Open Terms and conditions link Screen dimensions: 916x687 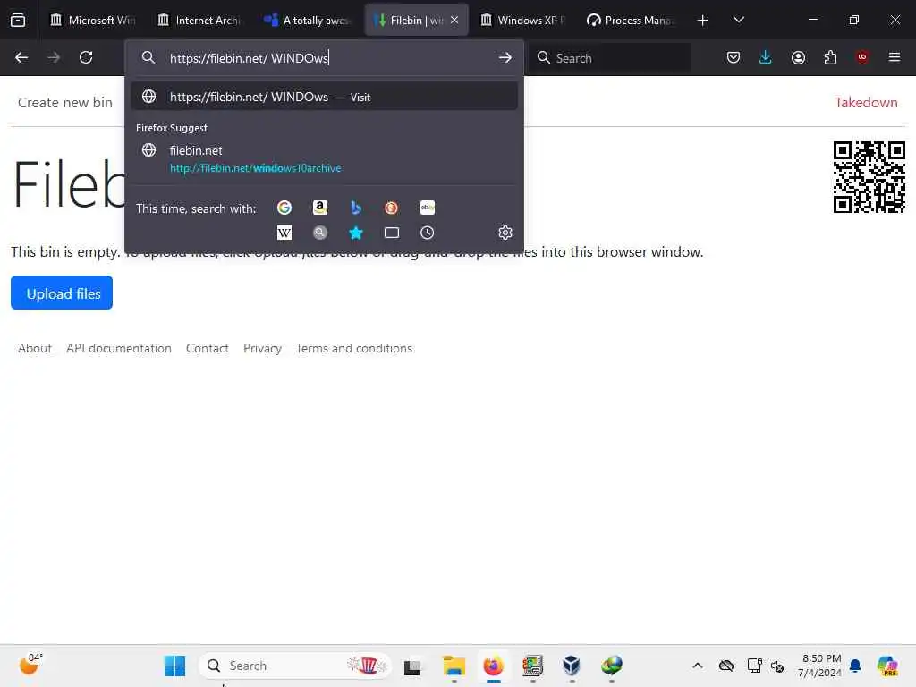coord(354,348)
